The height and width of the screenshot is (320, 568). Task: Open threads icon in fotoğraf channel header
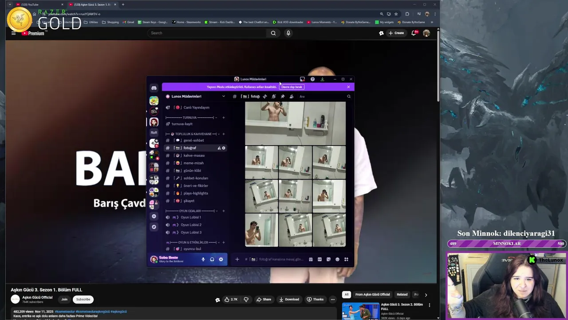(x=265, y=96)
